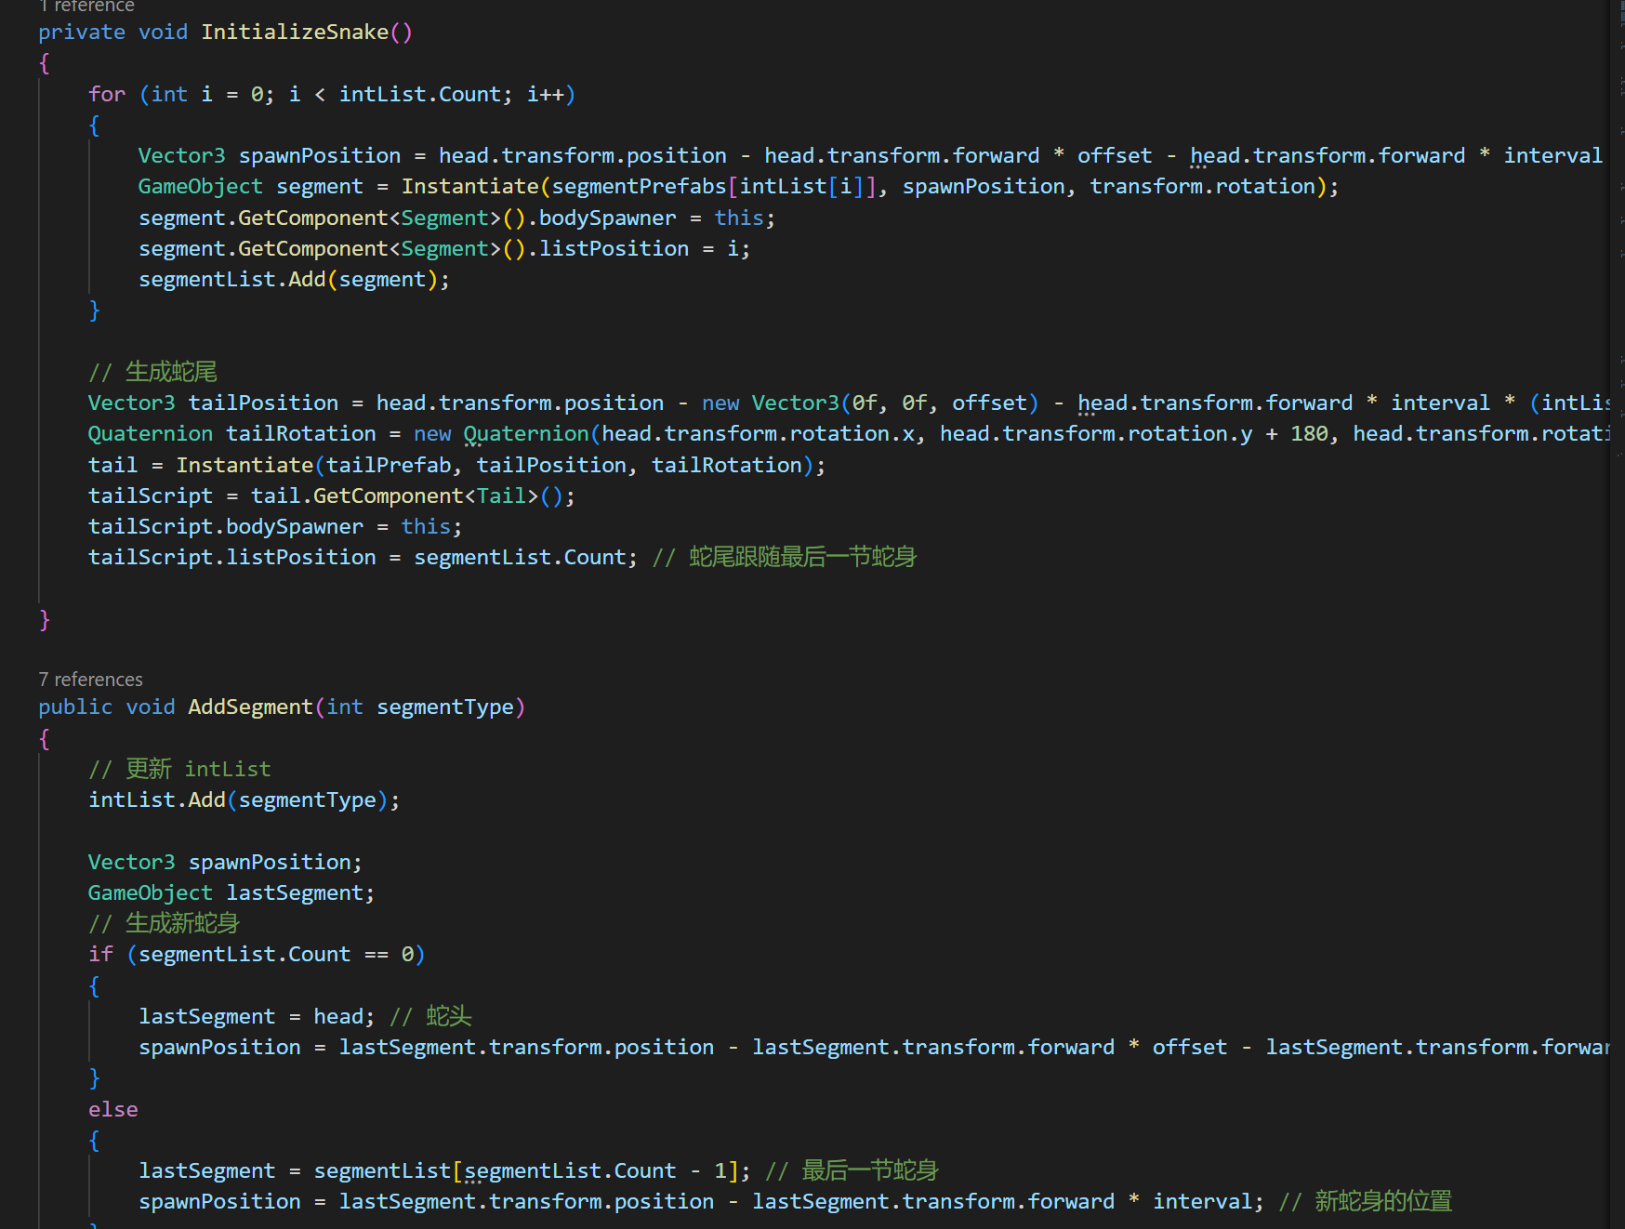Click the 'if (segmentList.Count == 0)' condition

point(257,954)
